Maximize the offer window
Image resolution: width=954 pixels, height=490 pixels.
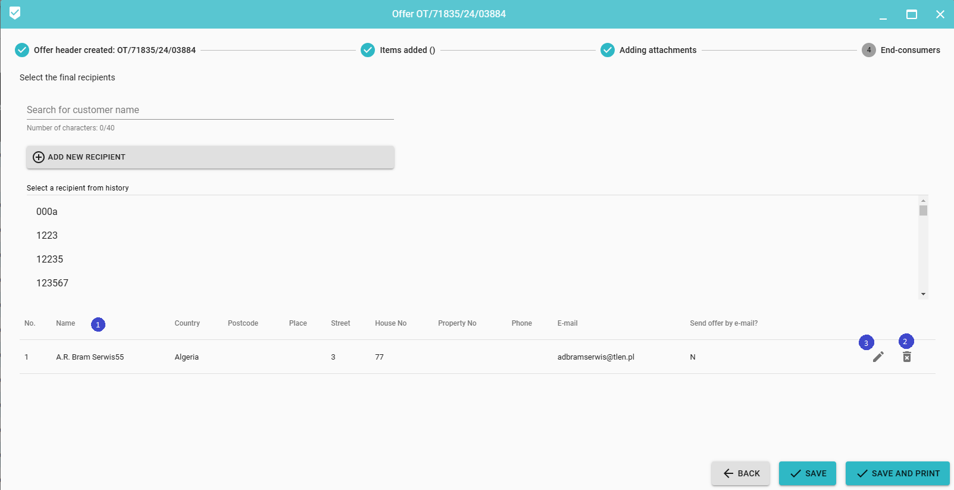point(911,14)
